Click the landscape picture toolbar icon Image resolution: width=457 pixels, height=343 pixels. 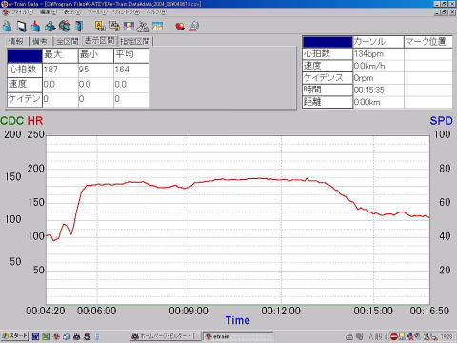point(157,26)
